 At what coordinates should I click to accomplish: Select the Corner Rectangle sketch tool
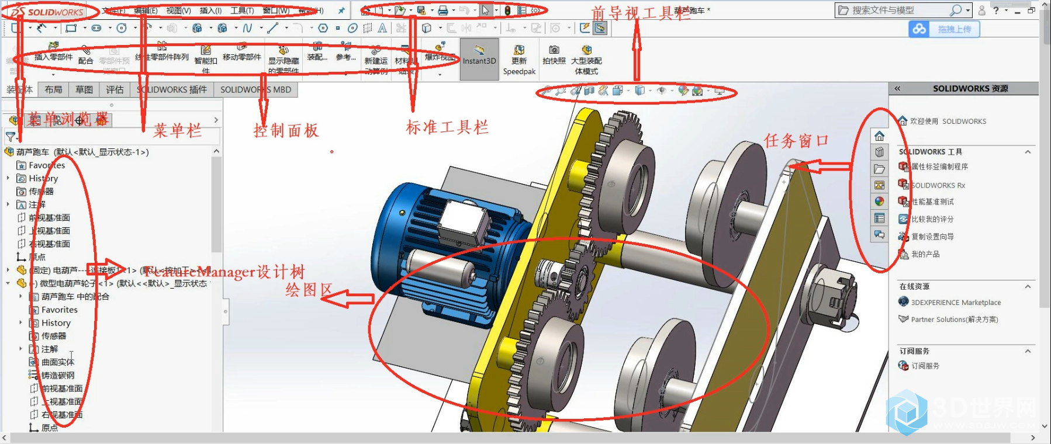tap(71, 28)
